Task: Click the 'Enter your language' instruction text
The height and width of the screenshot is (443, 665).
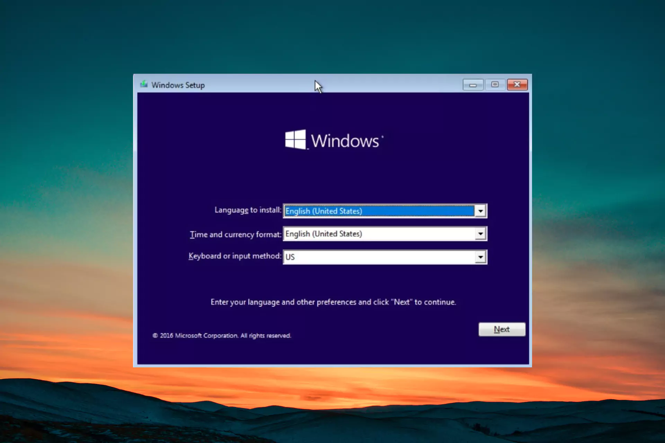Action: [333, 302]
